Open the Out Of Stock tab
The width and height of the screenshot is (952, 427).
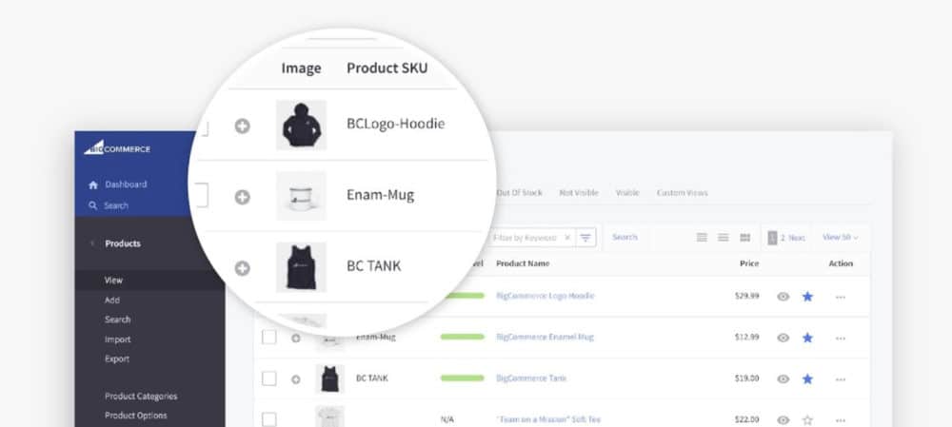click(x=519, y=193)
